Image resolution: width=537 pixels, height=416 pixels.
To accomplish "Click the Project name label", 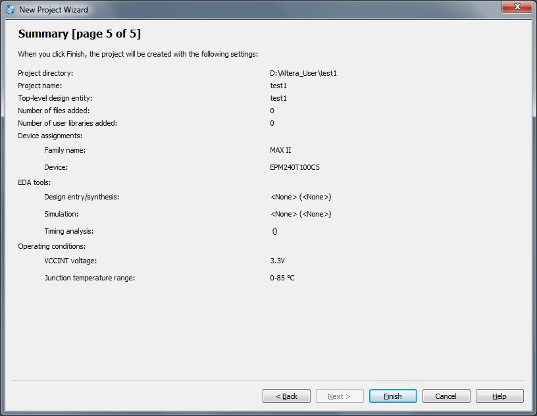I will 39,86.
